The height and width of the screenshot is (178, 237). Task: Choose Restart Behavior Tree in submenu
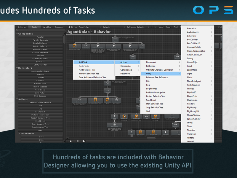161,96
